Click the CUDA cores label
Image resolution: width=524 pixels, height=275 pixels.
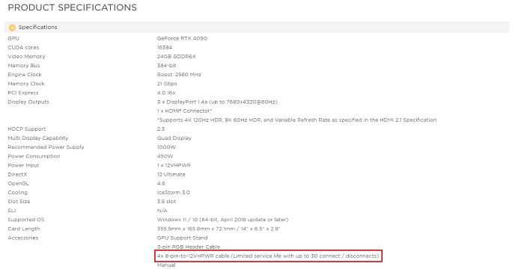point(23,47)
